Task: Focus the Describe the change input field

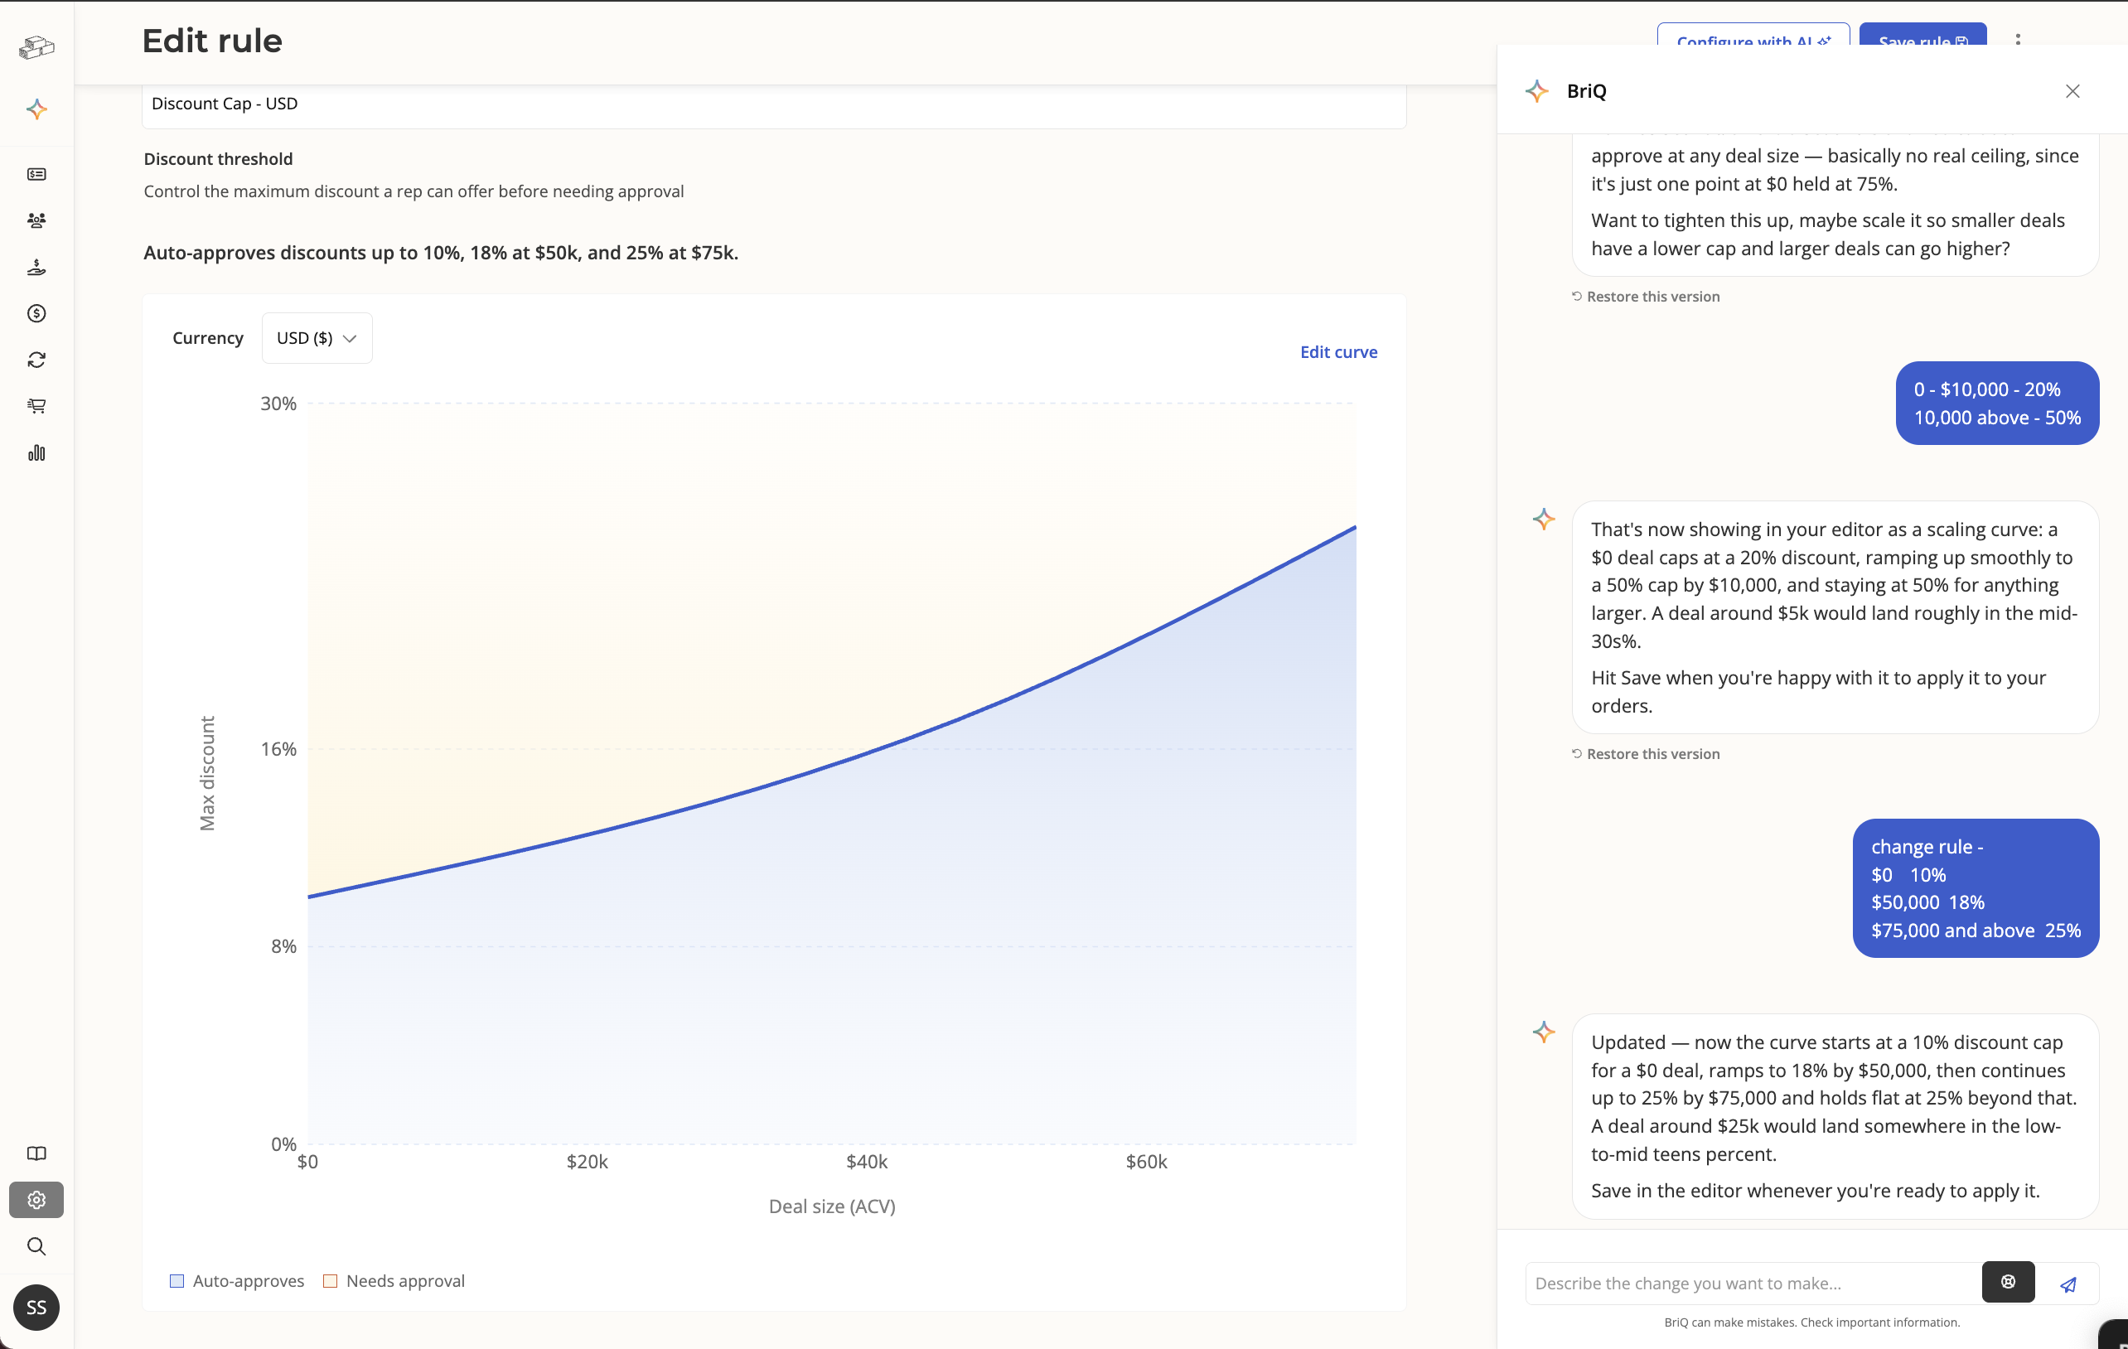Action: 1753,1284
